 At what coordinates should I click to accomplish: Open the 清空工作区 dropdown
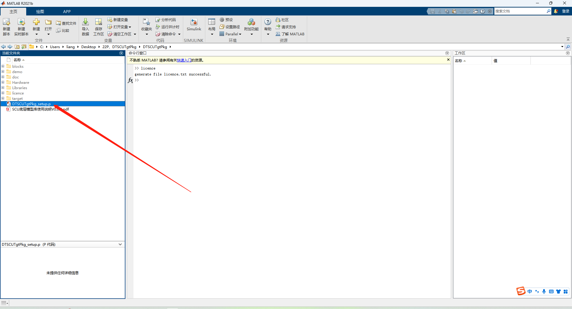(122, 34)
